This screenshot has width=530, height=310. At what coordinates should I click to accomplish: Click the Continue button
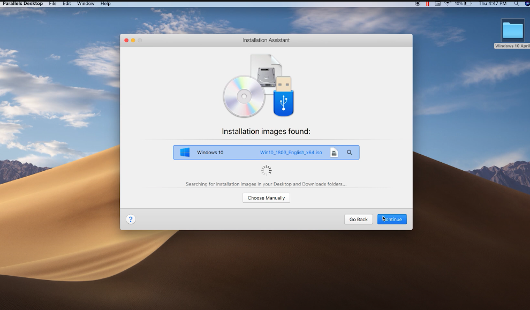pos(392,220)
